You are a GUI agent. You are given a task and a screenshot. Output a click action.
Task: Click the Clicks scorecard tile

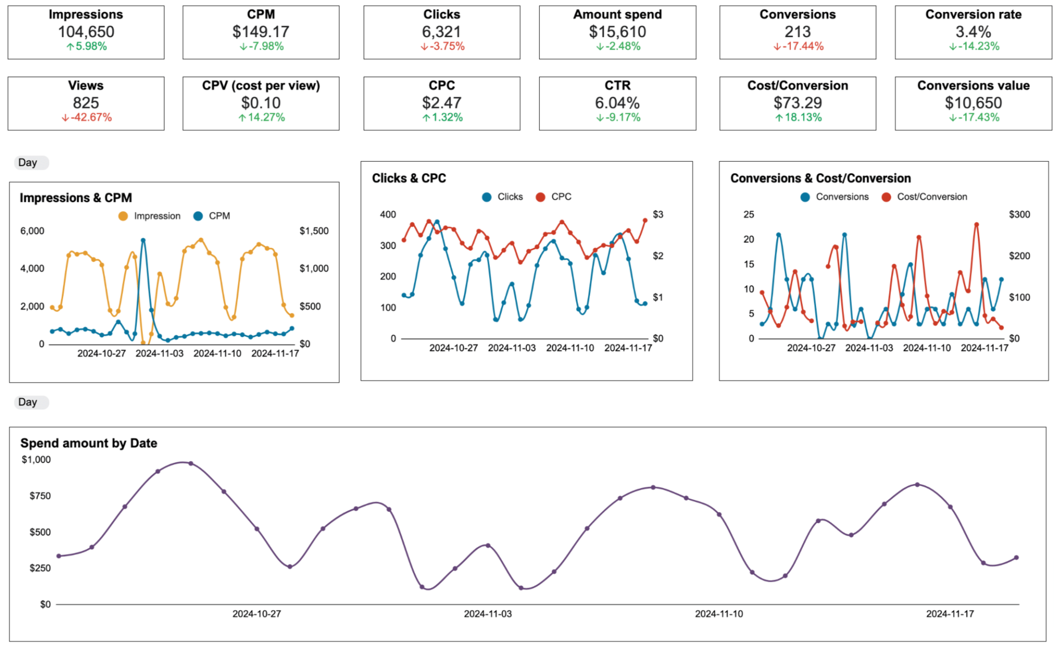[442, 32]
